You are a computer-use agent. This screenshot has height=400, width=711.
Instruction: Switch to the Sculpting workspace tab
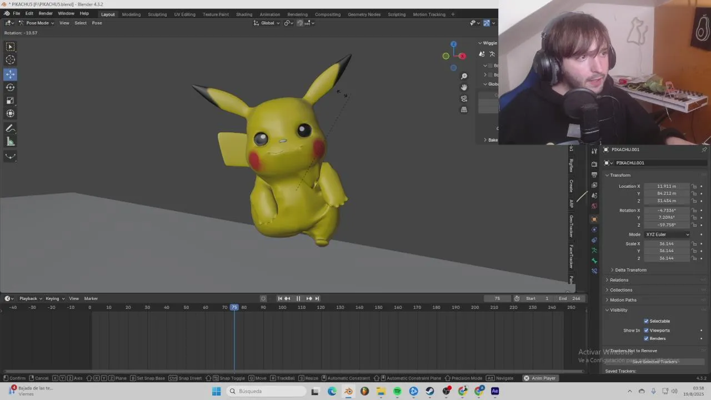point(157,14)
